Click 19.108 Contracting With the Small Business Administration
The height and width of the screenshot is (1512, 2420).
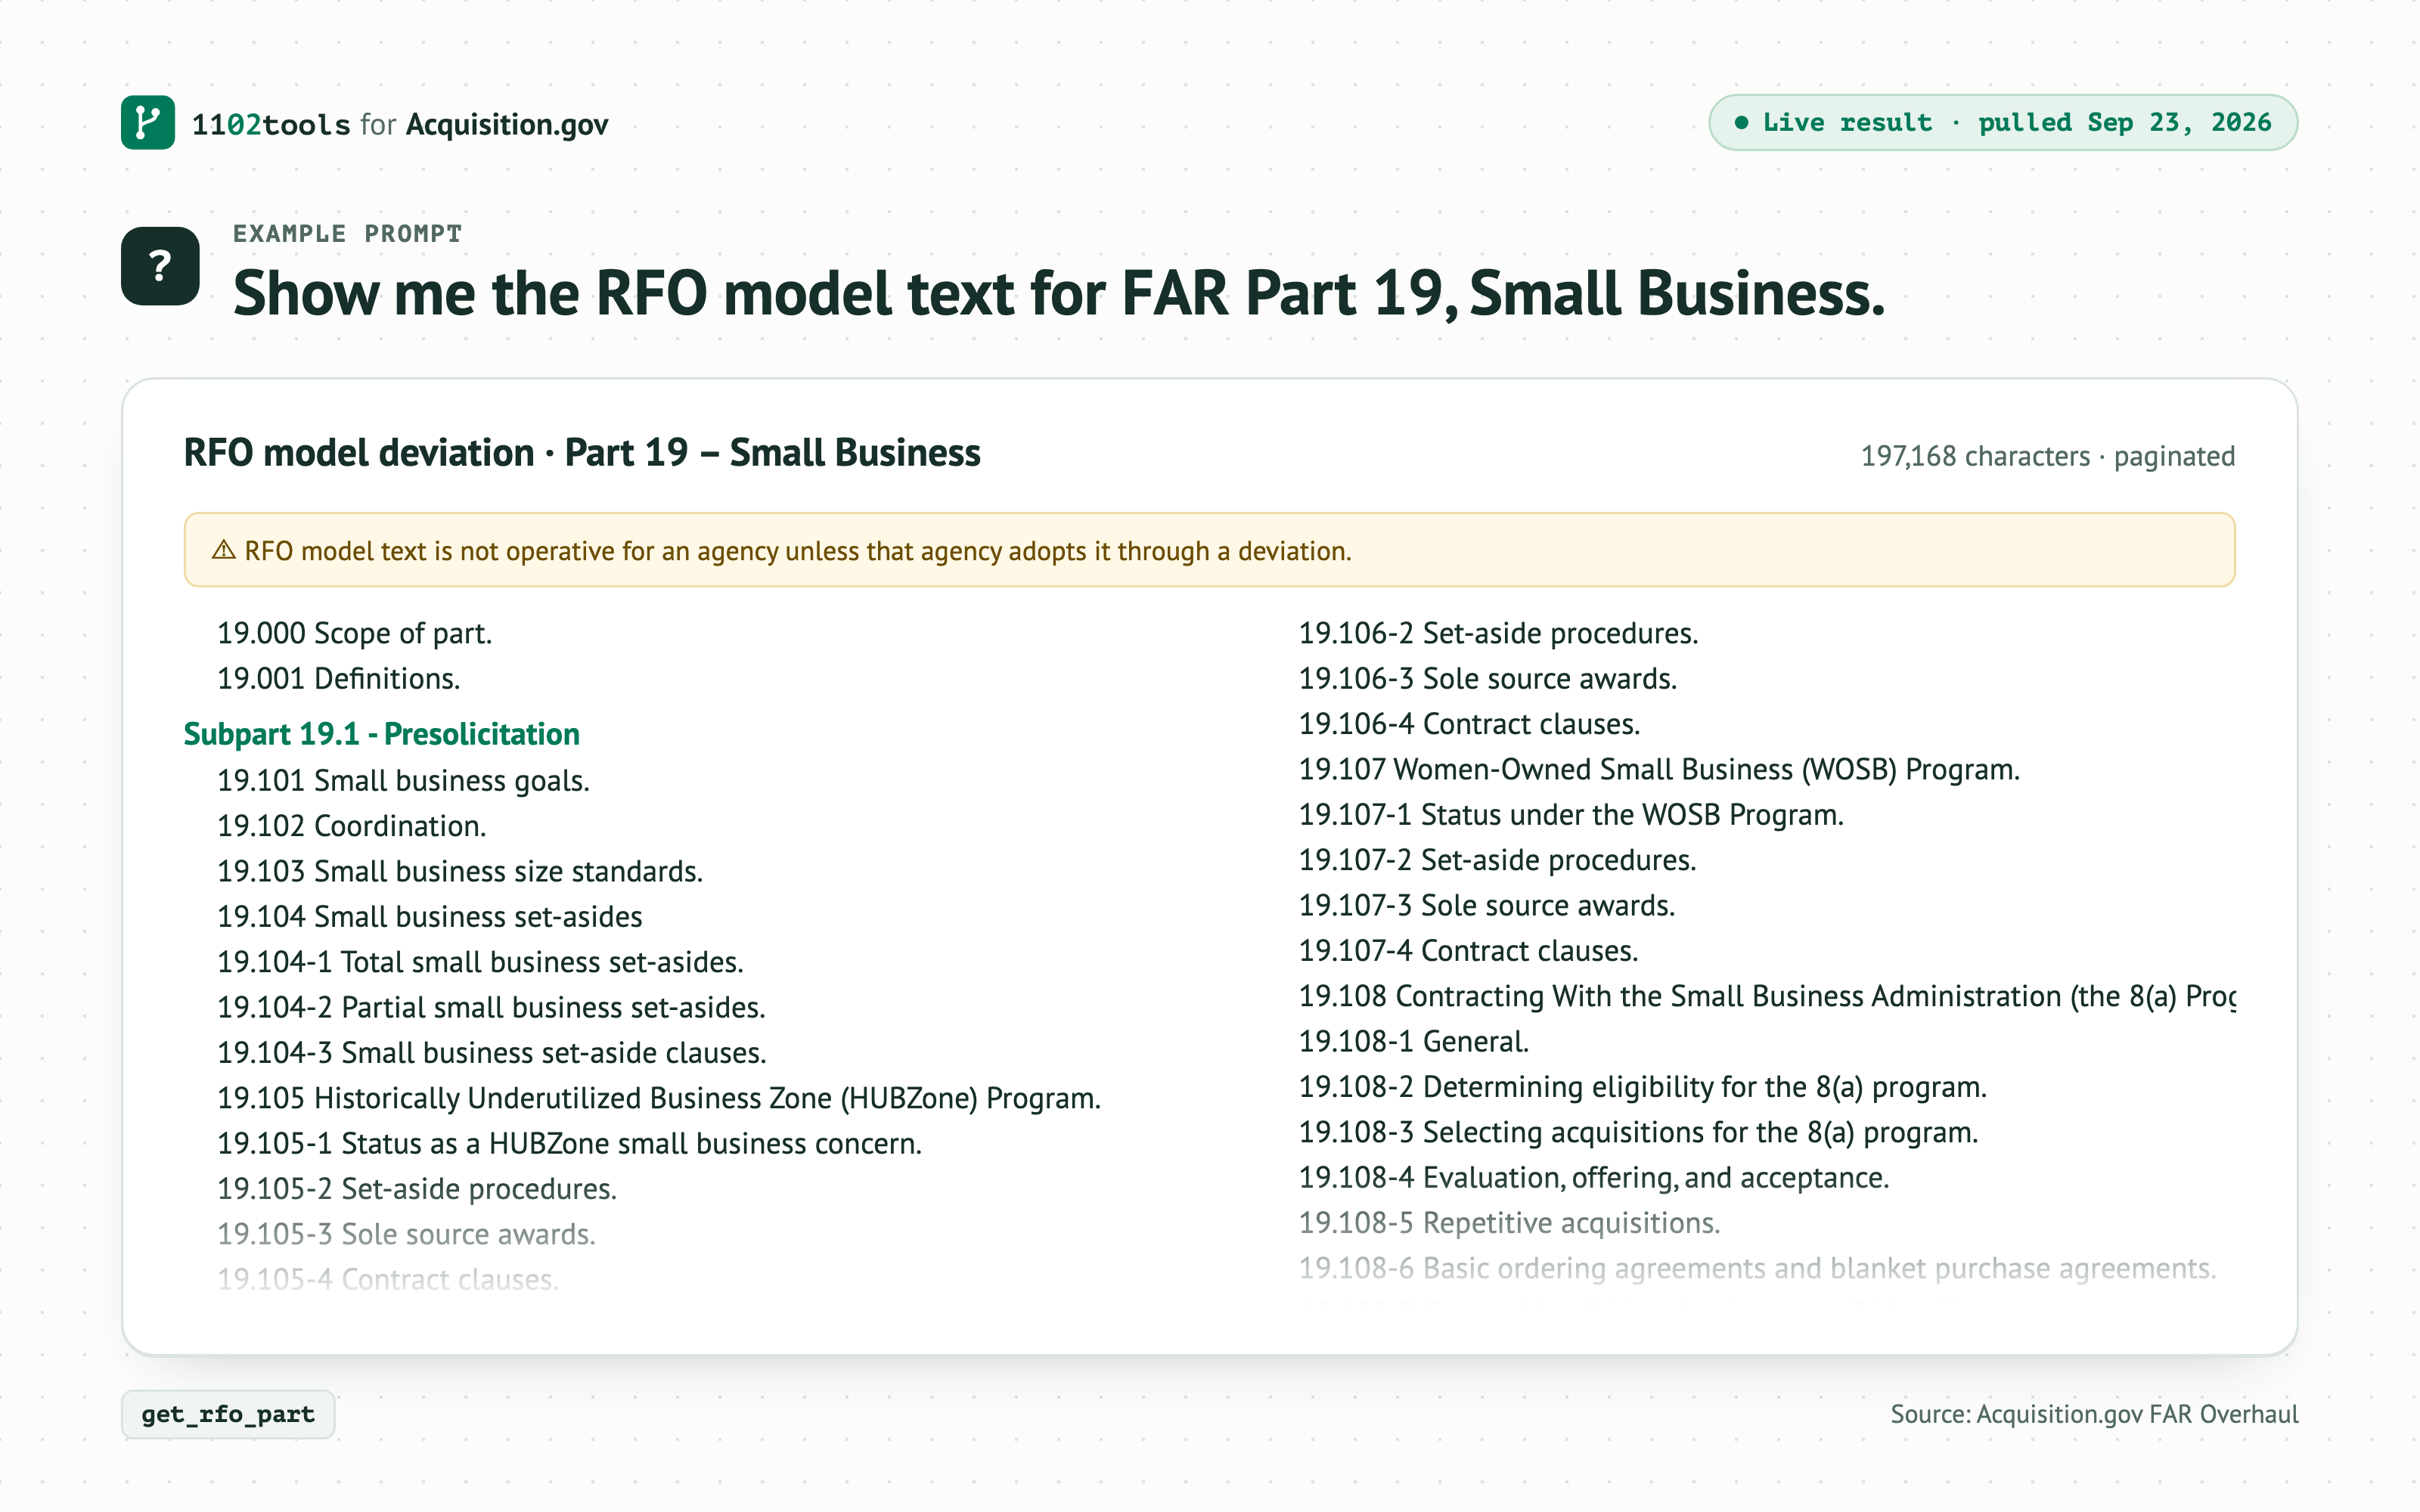1767,997
